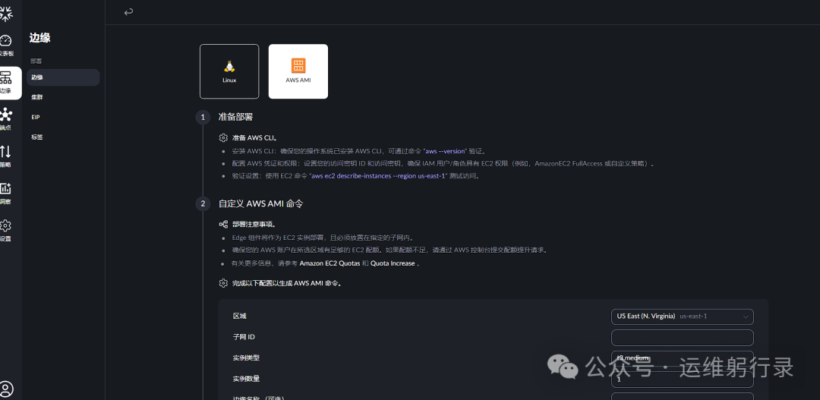The image size is (820, 400).
Task: Open the 策略 arrows icon
Action: tap(5, 152)
